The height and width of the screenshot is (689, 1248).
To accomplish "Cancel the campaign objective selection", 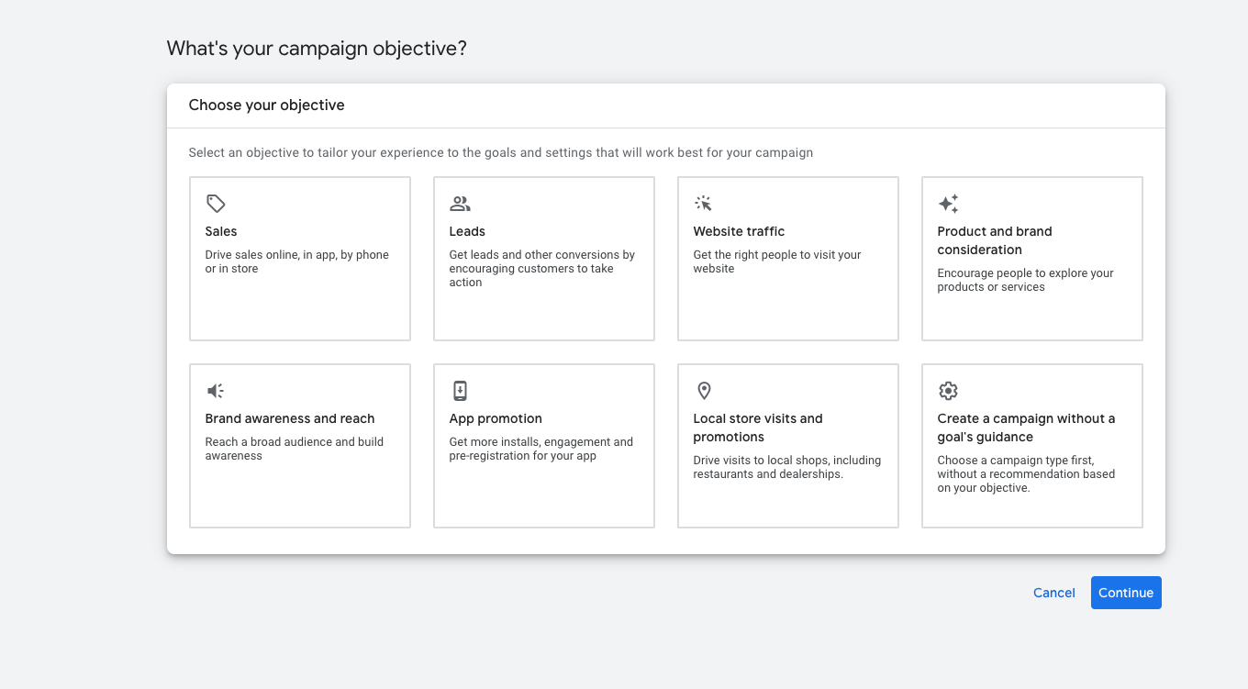I will (x=1053, y=593).
